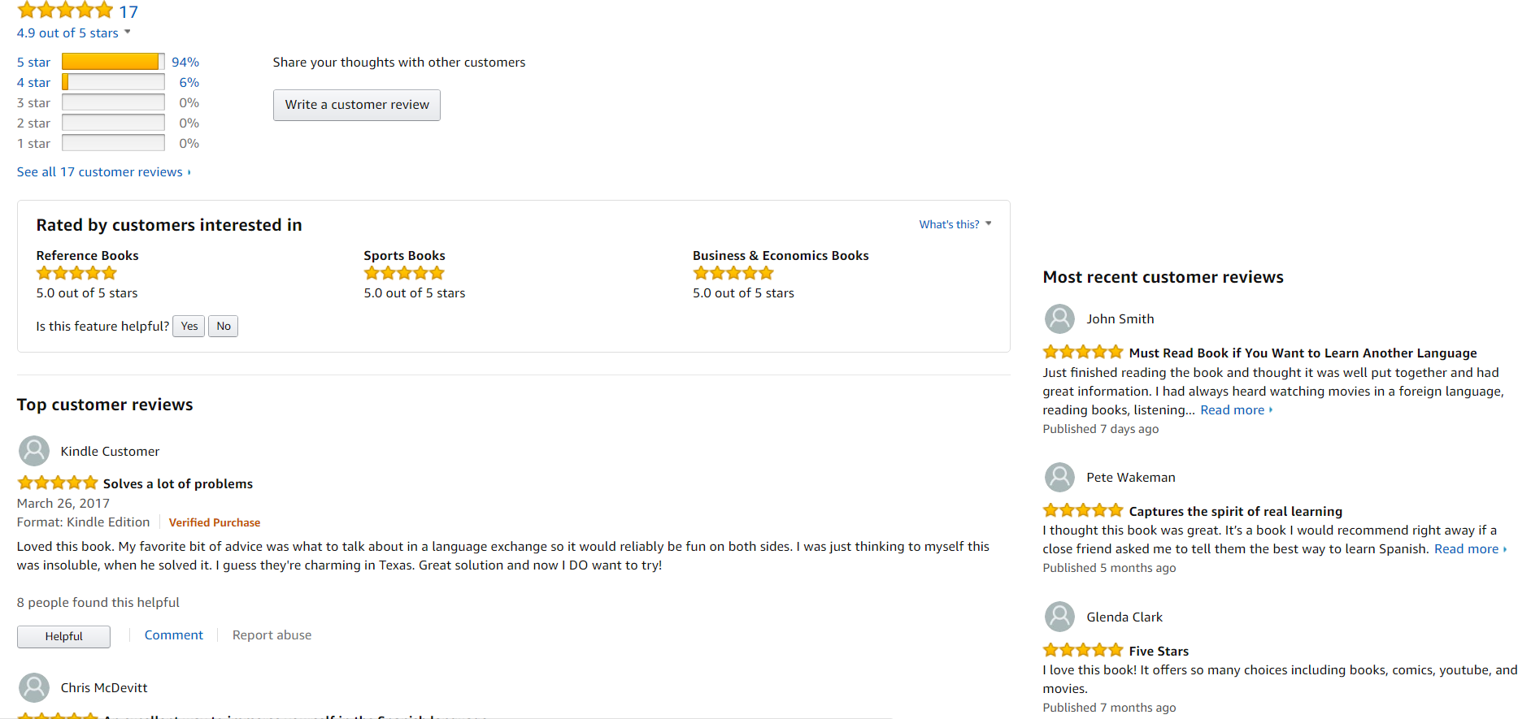Click the 4 star rating histogram bar
Image resolution: width=1531 pixels, height=719 pixels.
[x=113, y=82]
